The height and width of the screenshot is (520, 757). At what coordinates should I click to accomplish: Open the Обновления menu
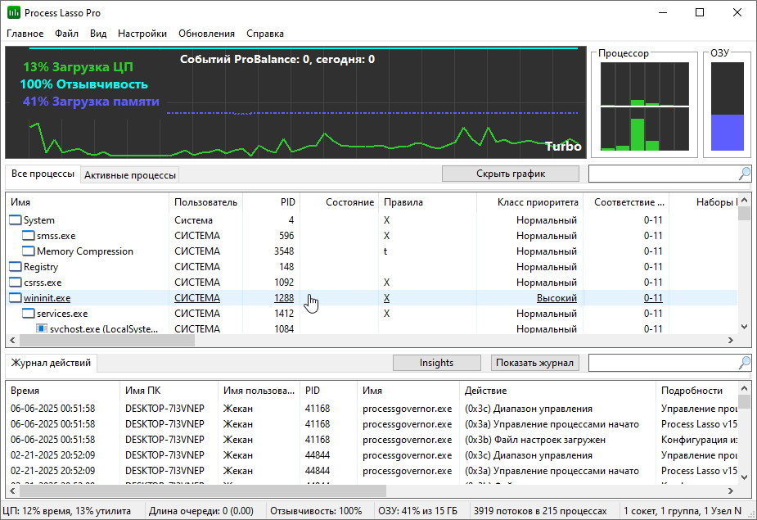[206, 34]
